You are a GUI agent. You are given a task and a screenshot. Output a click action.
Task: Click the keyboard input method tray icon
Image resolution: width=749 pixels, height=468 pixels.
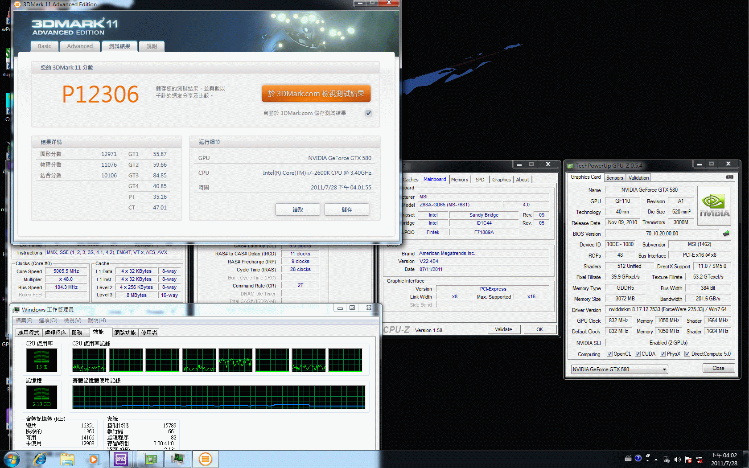pos(628,459)
